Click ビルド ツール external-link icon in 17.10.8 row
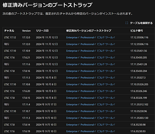Viewport: 155px width, 134px height. (x=114, y=84)
